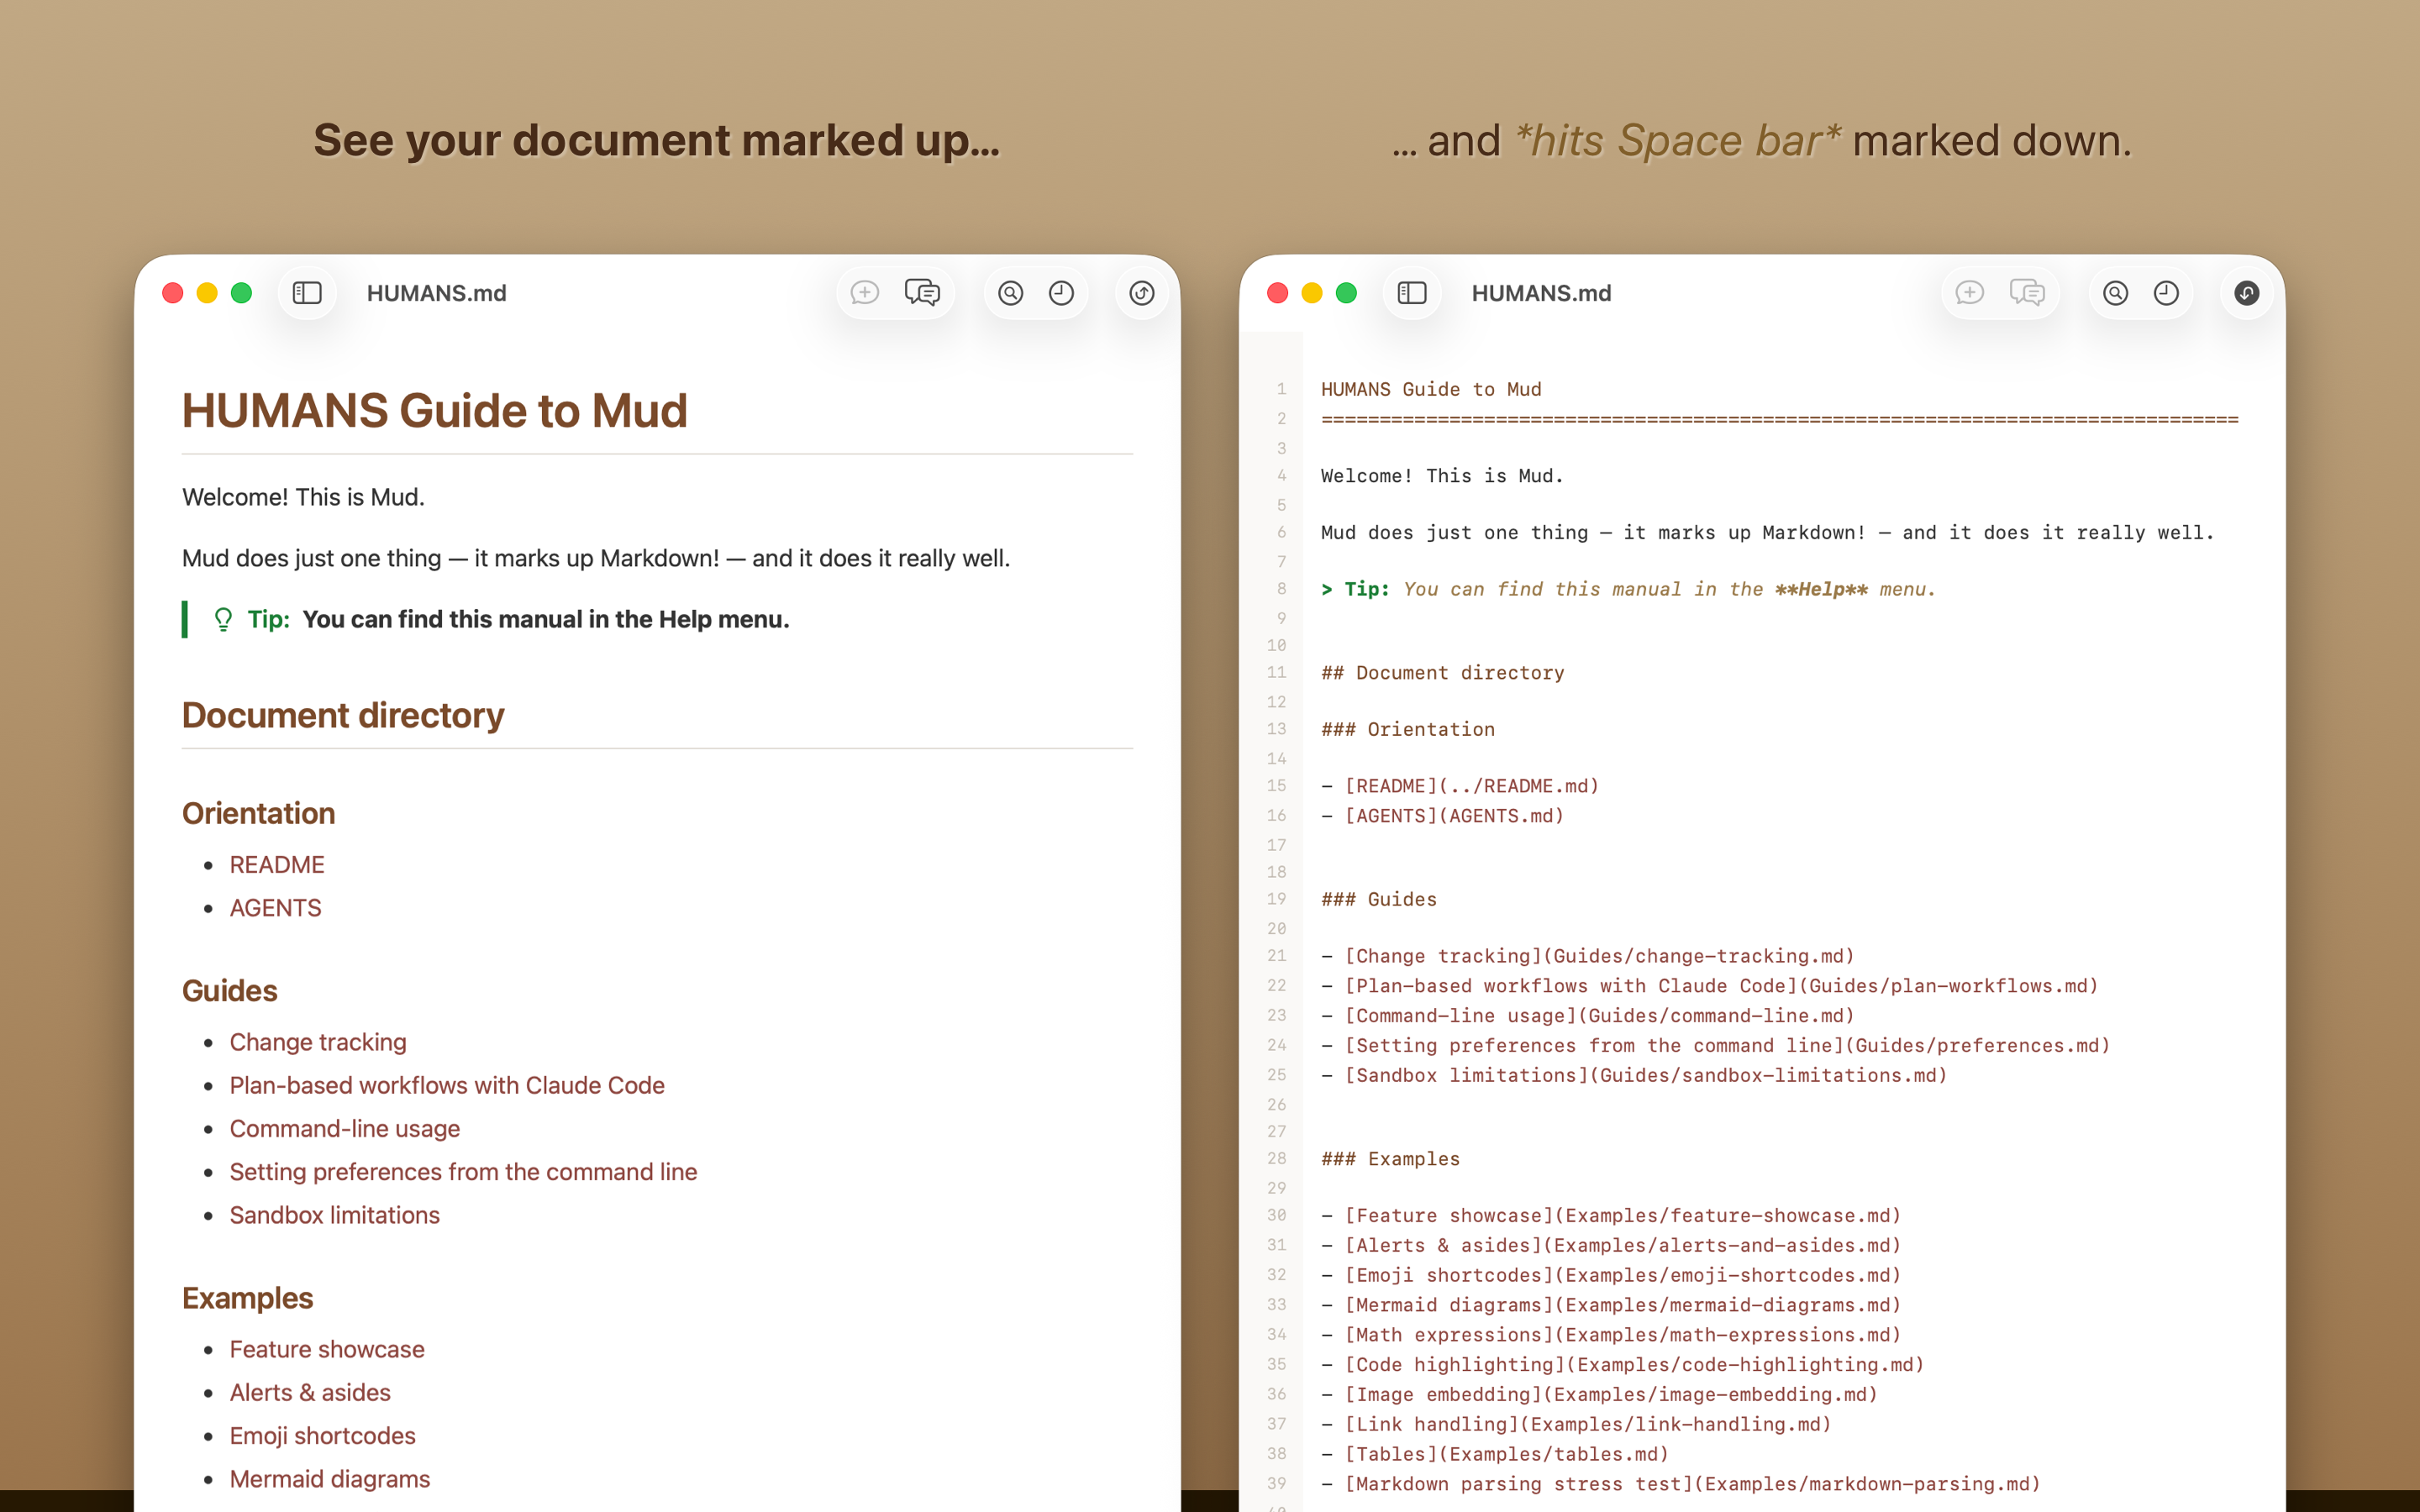Toggle the markdown source view in left window
Viewport: 2420px width, 1512px height.
(1142, 293)
